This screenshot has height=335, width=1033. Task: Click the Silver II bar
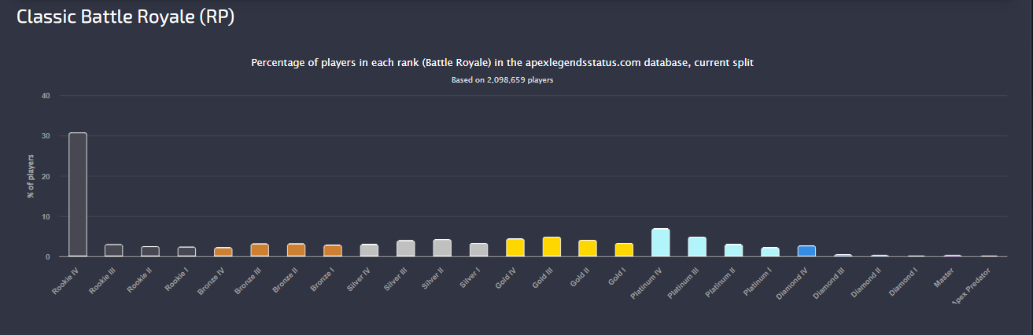point(442,248)
